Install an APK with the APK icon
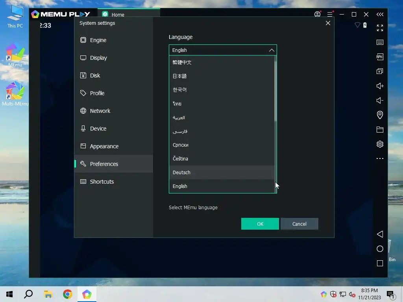The width and height of the screenshot is (403, 302). 380,57
